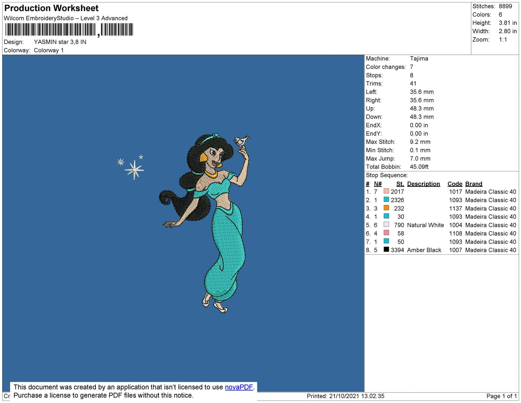
Task: Select thread code 1004
Action: [456, 225]
